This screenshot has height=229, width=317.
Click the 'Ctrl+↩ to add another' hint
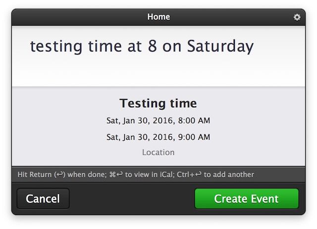click(x=218, y=175)
